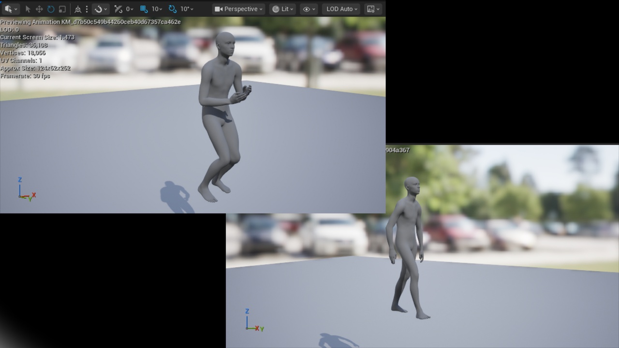Viewport: 619px width, 348px height.
Task: Click the 904a367 label in lower viewport
Action: [398, 150]
